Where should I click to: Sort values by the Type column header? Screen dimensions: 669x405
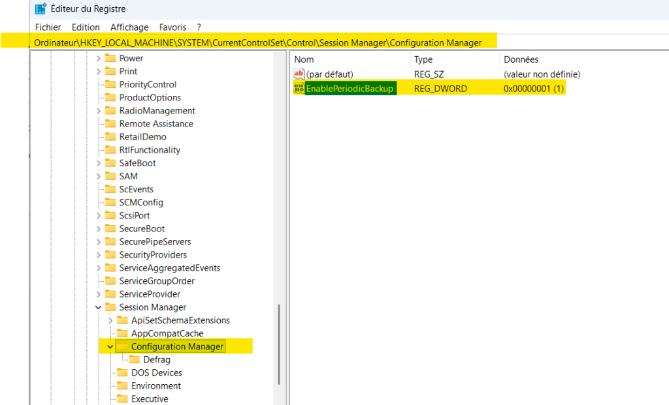point(423,59)
